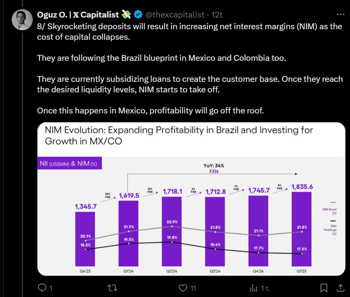Like the tweet with heart icon
Screen dimensions: 350x297
click(x=183, y=288)
